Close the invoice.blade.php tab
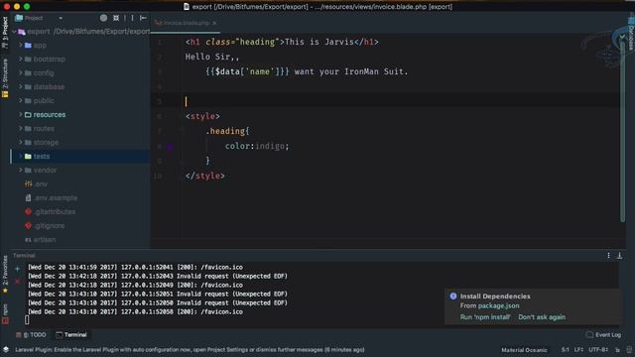The width and height of the screenshot is (635, 357). point(214,23)
